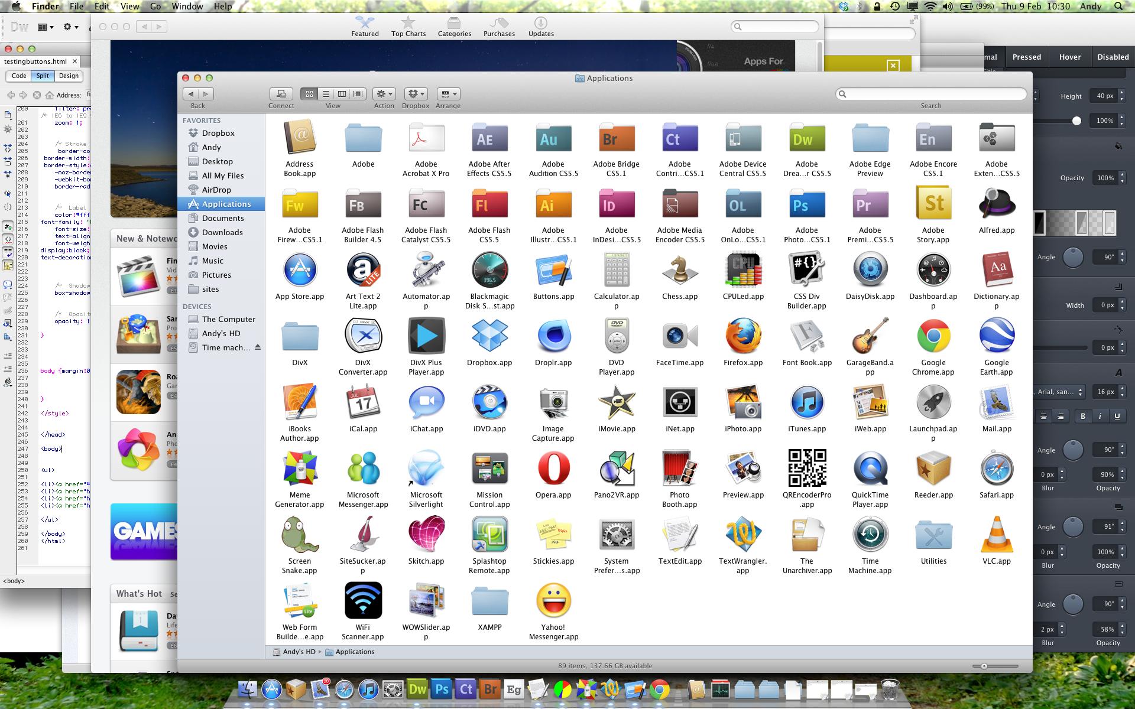Open the Arrange dropdown in Finder toolbar
Image resolution: width=1135 pixels, height=709 pixels.
[448, 93]
